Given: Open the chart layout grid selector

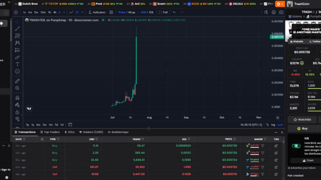Looking at the screenshot, I should tap(111, 12).
